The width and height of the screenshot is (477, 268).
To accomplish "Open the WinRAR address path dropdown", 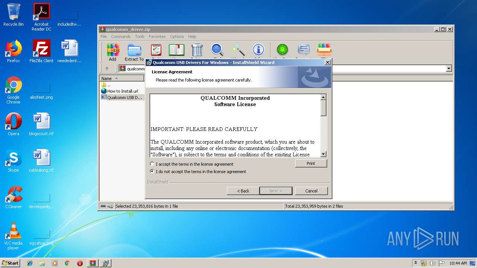I will [x=449, y=68].
